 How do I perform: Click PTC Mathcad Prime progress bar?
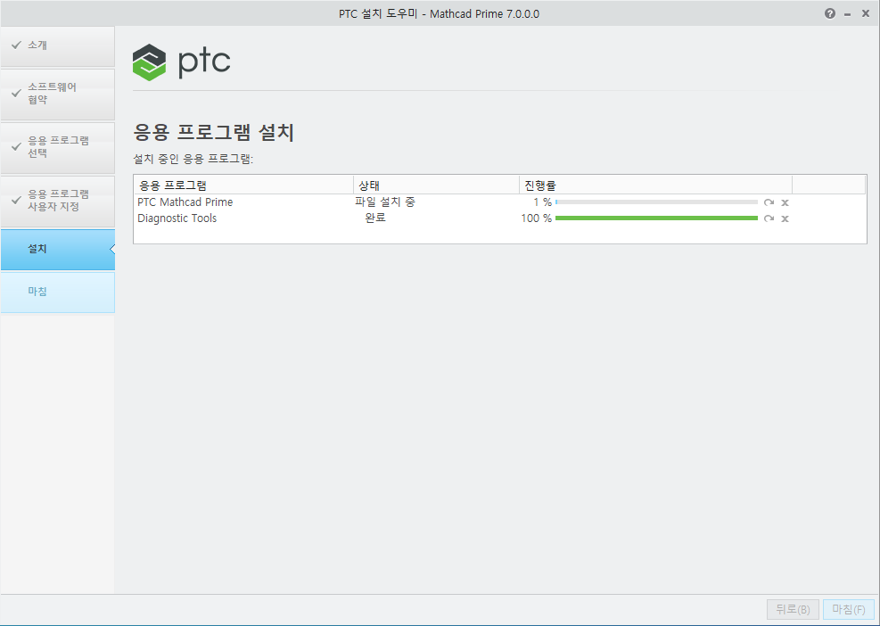tap(656, 202)
